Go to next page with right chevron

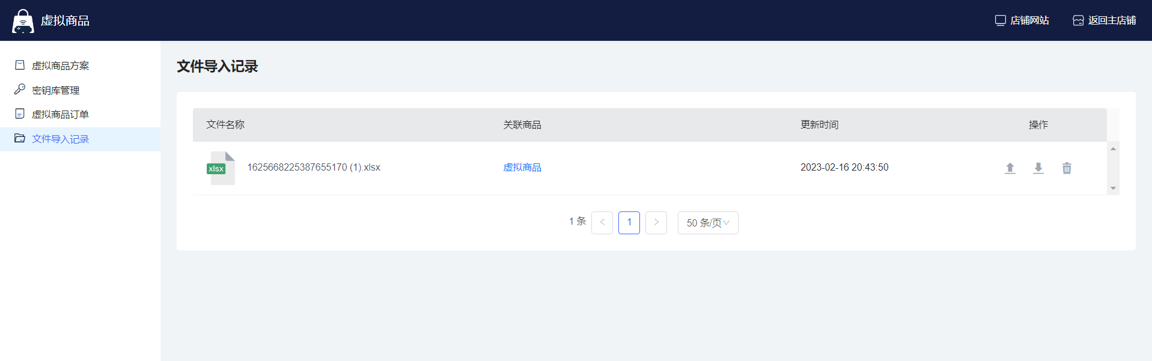[x=656, y=222]
